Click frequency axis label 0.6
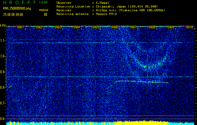 pos(3,119)
